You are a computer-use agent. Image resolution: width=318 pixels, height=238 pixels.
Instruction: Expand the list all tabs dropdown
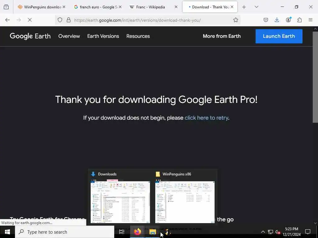pos(256,7)
